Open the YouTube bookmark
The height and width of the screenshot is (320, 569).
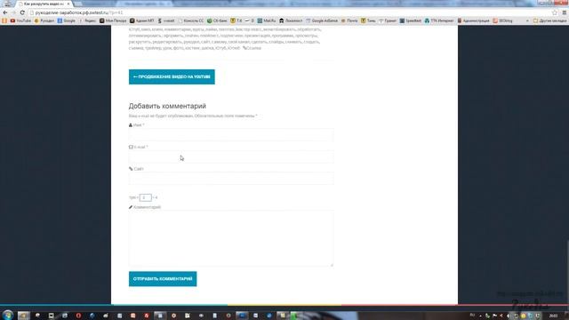(20, 20)
